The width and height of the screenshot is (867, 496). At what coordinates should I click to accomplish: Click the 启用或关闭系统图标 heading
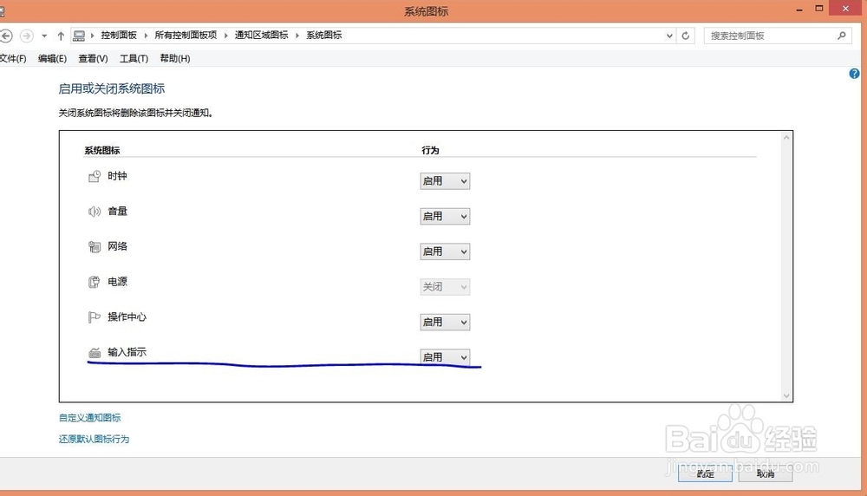point(112,88)
